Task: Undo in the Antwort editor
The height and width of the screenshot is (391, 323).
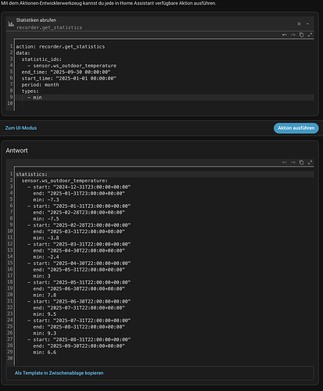Action: coord(285,163)
